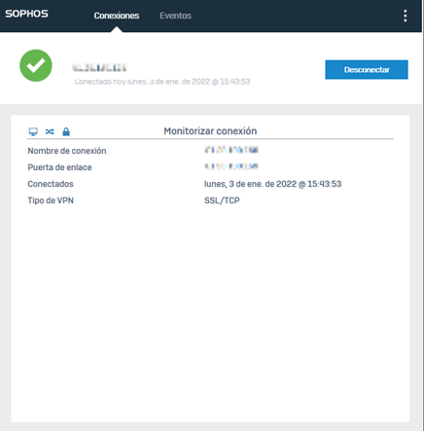Click the Conectados label
Viewport: 424px width, 431px height.
(x=51, y=184)
